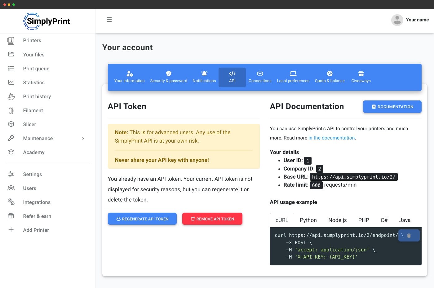Open the 'Refer & earn' label
Screen dimensions: 434x288
37,216
